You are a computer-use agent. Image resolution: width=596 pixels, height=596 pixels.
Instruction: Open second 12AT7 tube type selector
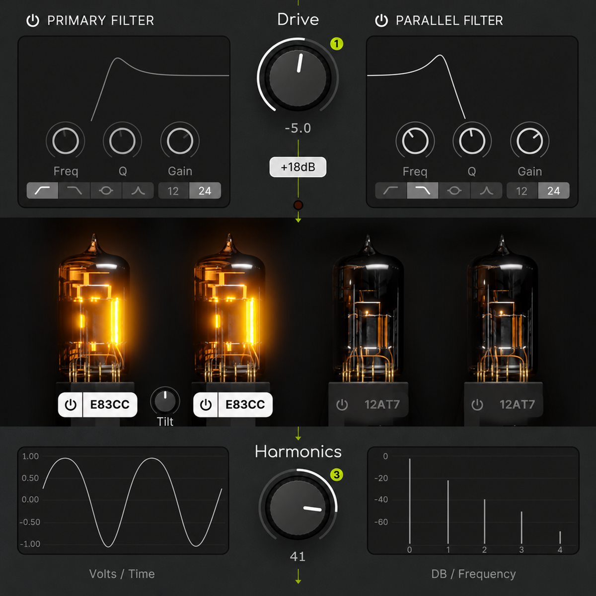[x=517, y=405]
